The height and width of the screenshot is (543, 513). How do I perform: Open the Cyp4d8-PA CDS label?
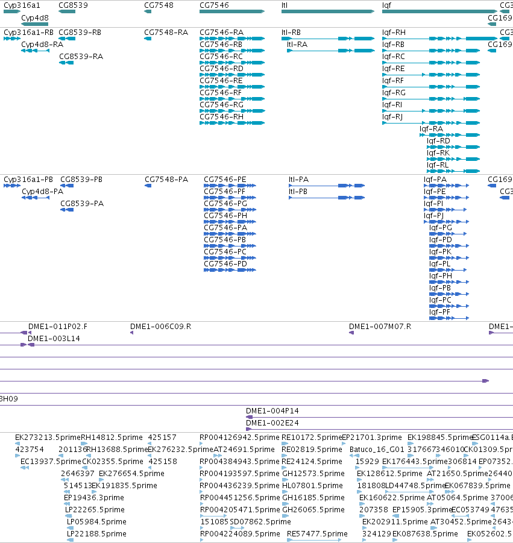[43, 192]
